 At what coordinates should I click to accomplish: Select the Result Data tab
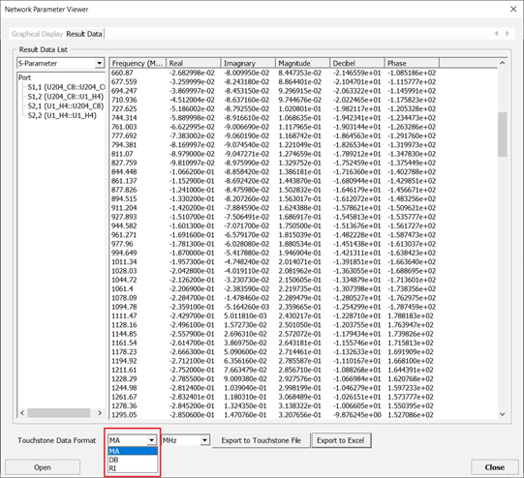[84, 34]
